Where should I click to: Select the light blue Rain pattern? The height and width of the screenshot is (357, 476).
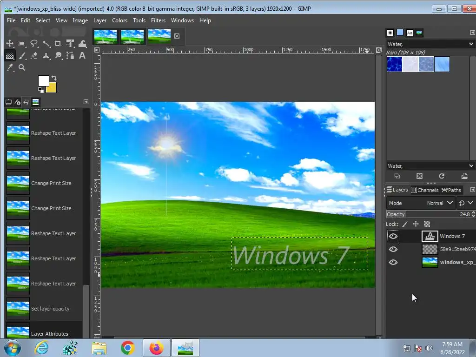[442, 64]
